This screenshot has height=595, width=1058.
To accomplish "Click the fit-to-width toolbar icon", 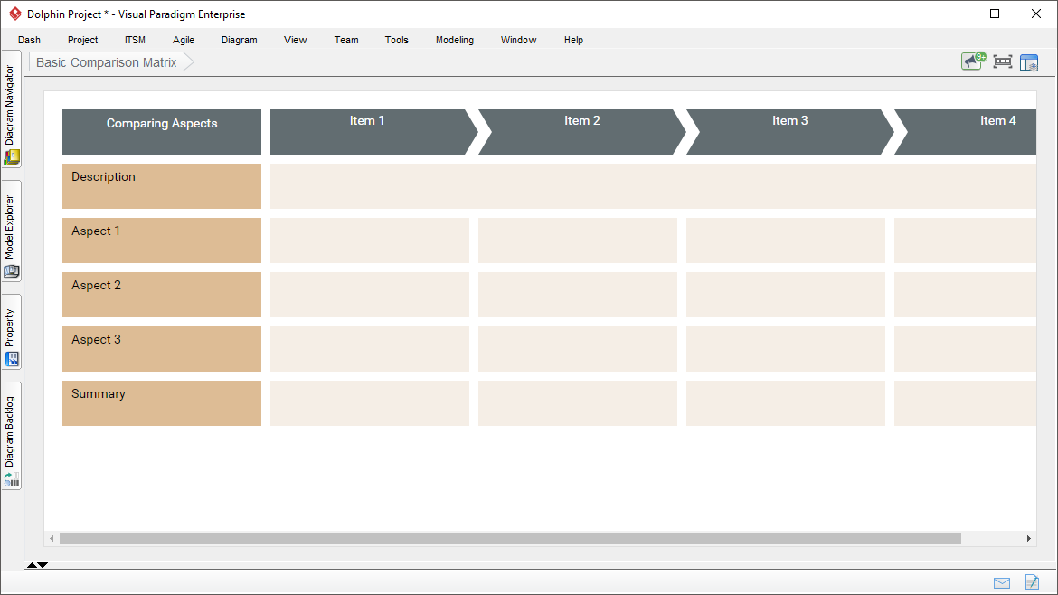I will click(1003, 62).
